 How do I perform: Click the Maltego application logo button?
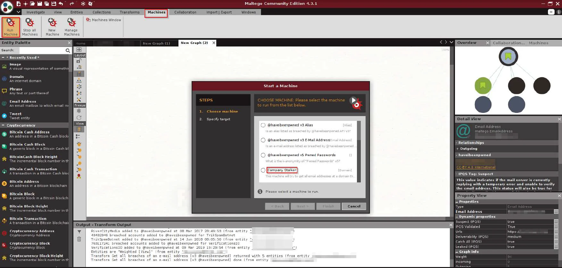pyautogui.click(x=7, y=7)
